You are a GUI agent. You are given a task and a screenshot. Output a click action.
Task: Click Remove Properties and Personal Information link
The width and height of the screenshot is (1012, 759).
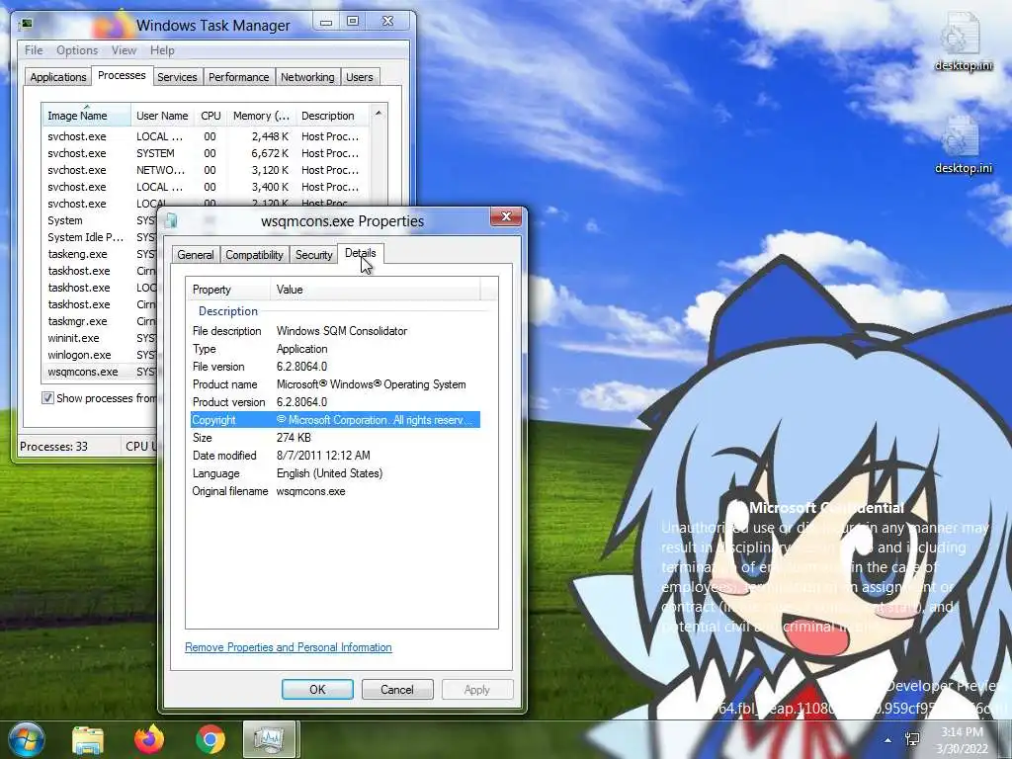[x=289, y=647]
